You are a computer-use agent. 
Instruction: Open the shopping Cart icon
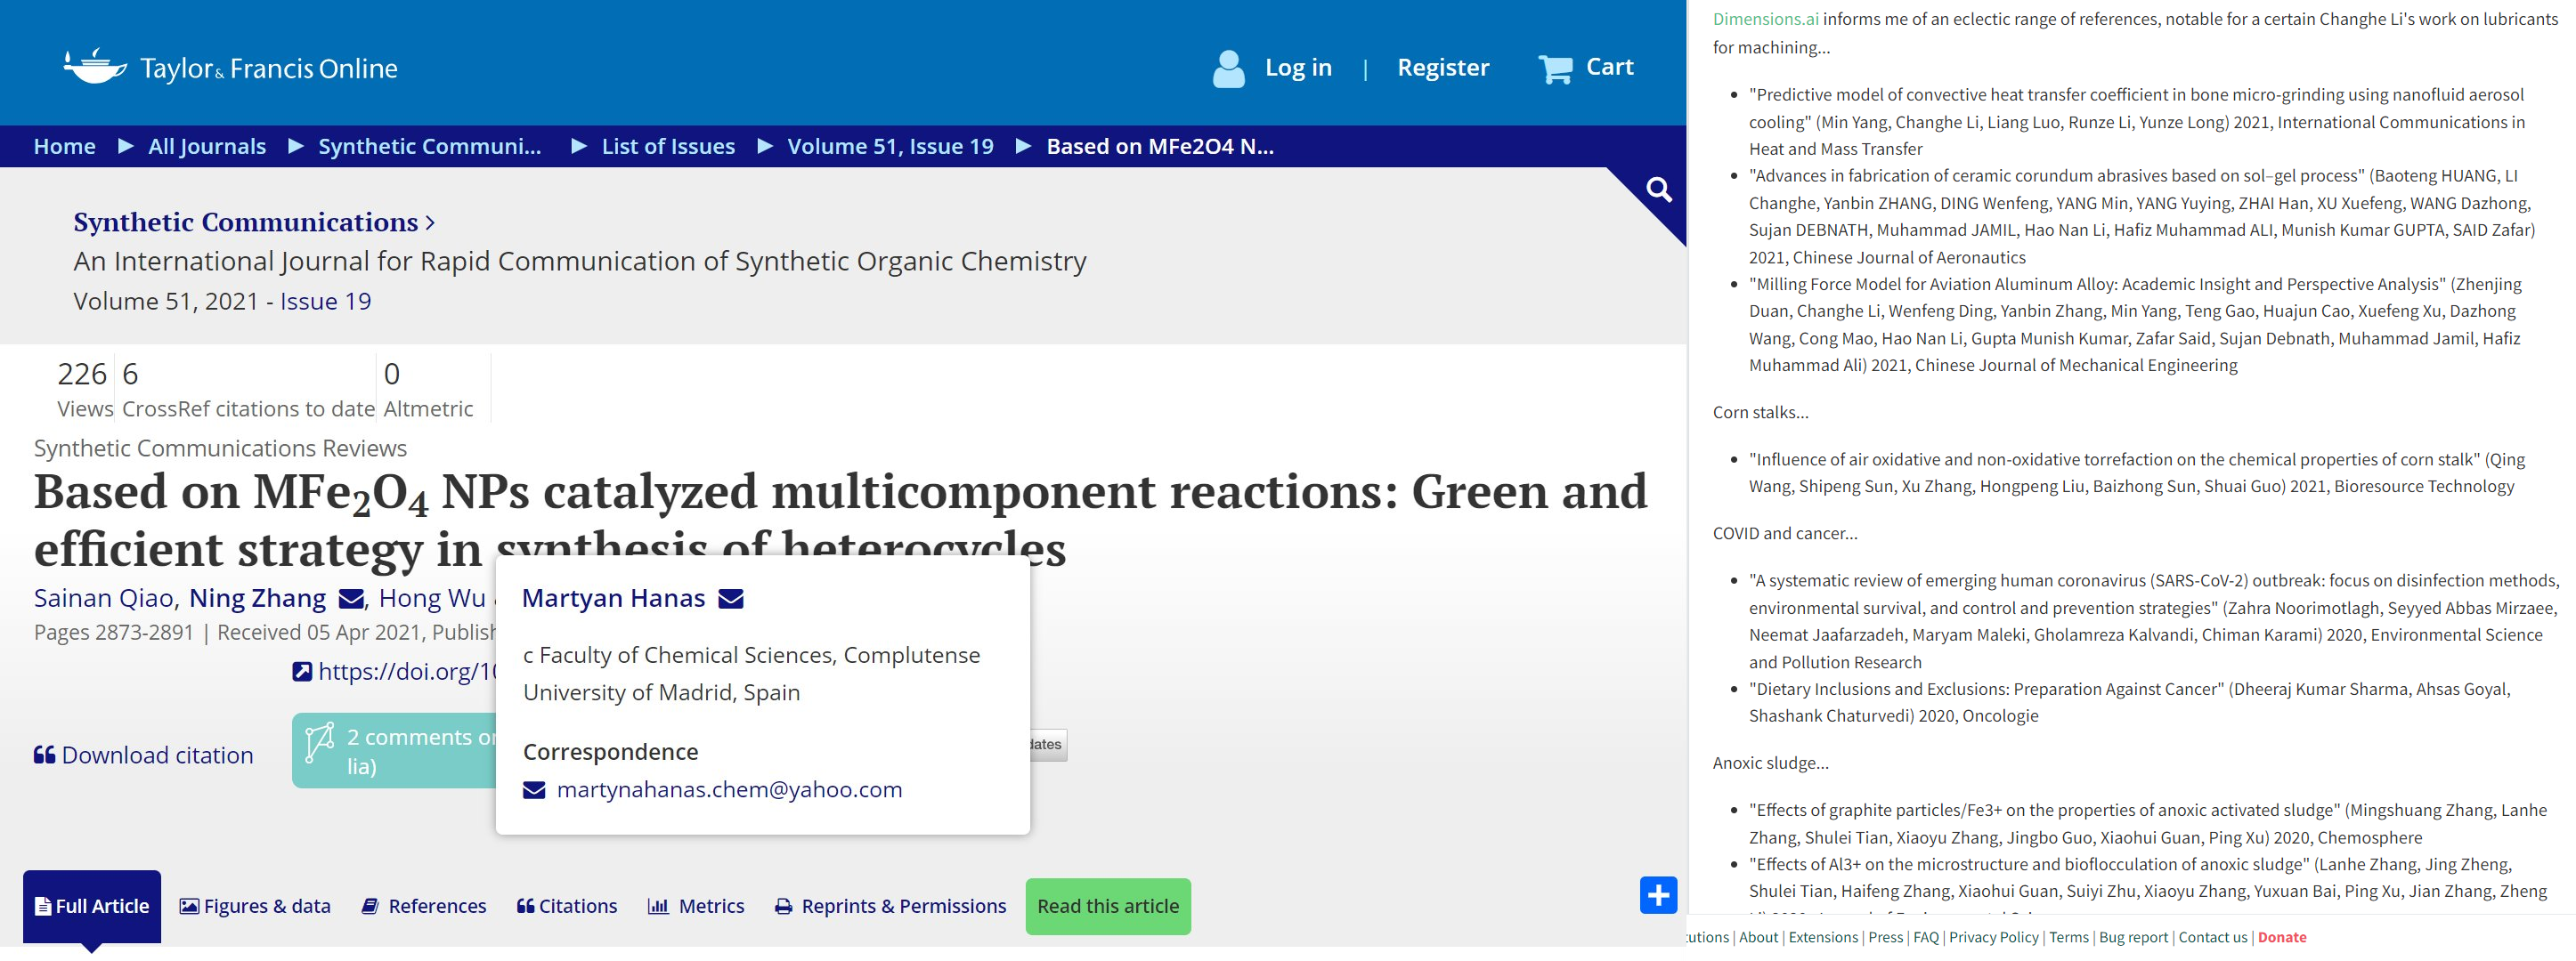1555,69
